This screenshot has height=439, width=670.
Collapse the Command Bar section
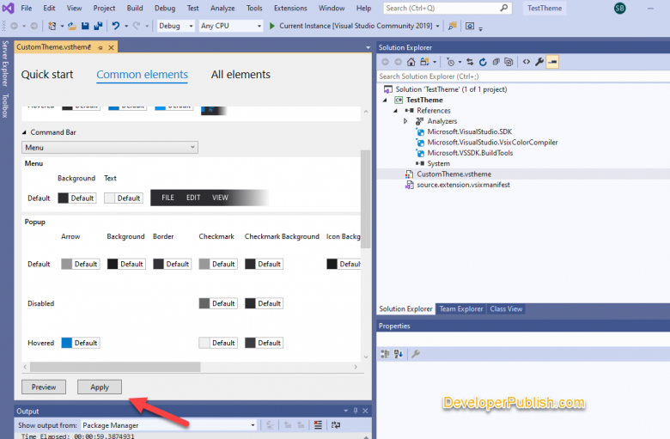coord(24,132)
